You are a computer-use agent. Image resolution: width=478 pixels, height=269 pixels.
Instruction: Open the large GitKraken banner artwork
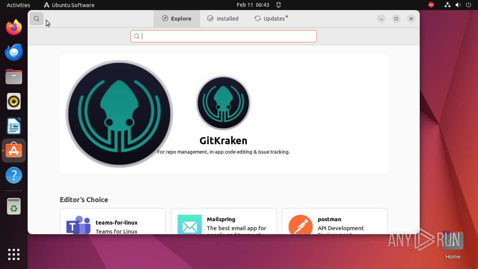119,114
